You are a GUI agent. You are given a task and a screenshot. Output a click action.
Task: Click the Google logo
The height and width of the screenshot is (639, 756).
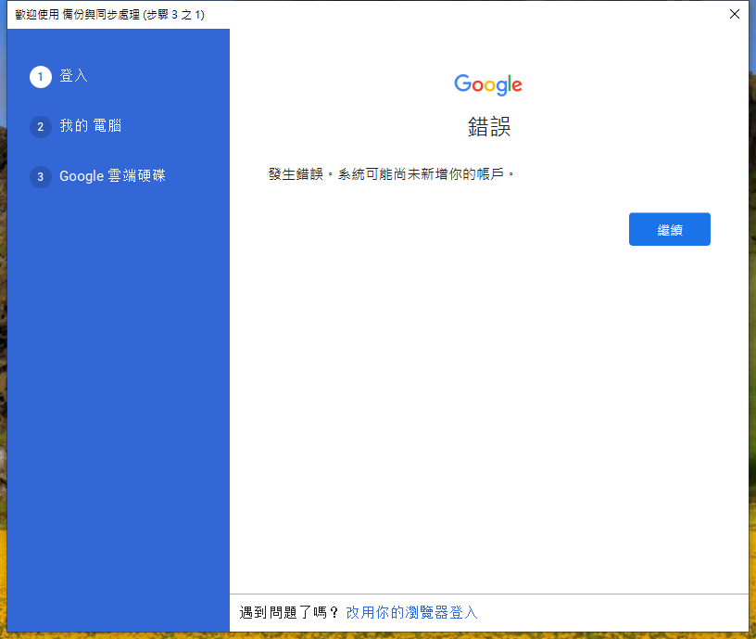(488, 85)
